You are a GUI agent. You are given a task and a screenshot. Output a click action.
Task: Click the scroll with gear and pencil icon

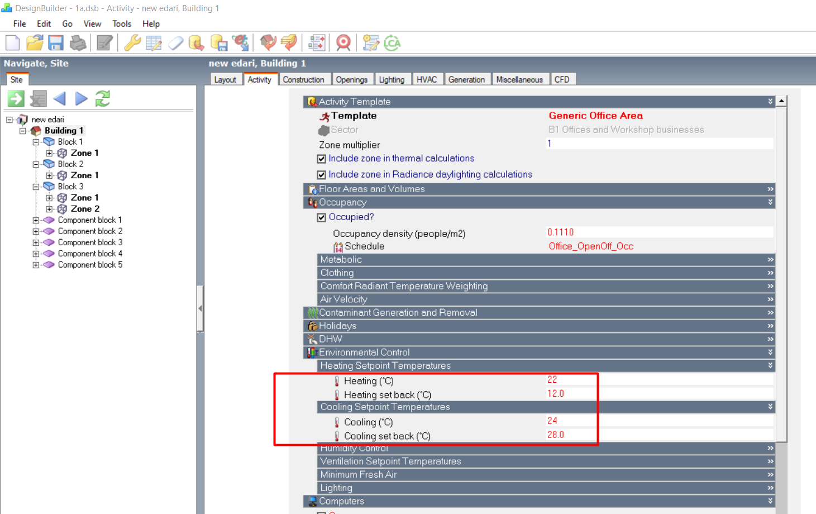pos(371,43)
